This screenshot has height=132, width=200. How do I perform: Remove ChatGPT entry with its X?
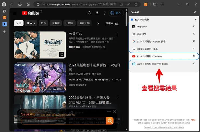point(194,34)
